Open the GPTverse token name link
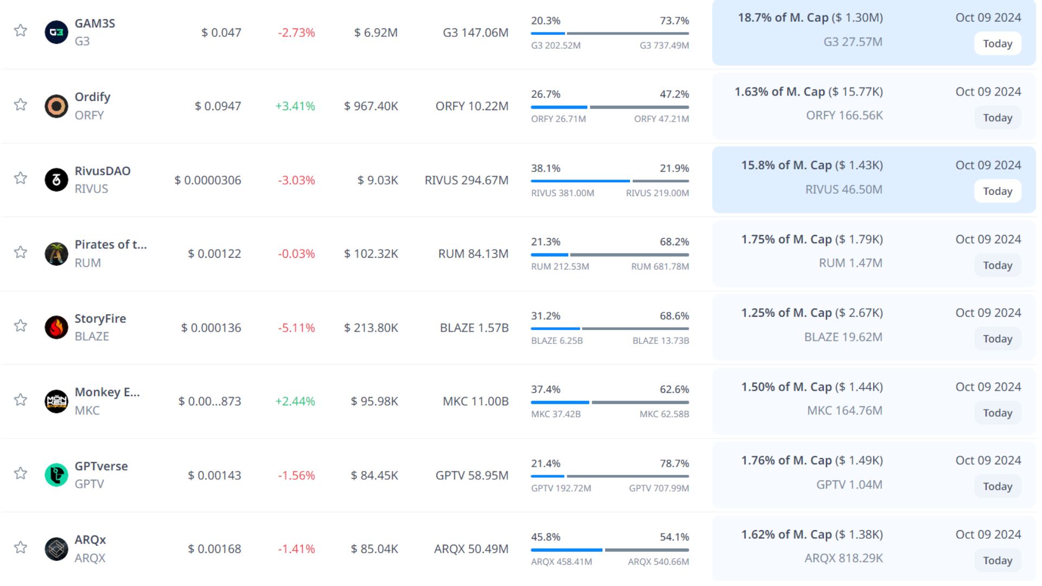The width and height of the screenshot is (1042, 586). tap(101, 466)
